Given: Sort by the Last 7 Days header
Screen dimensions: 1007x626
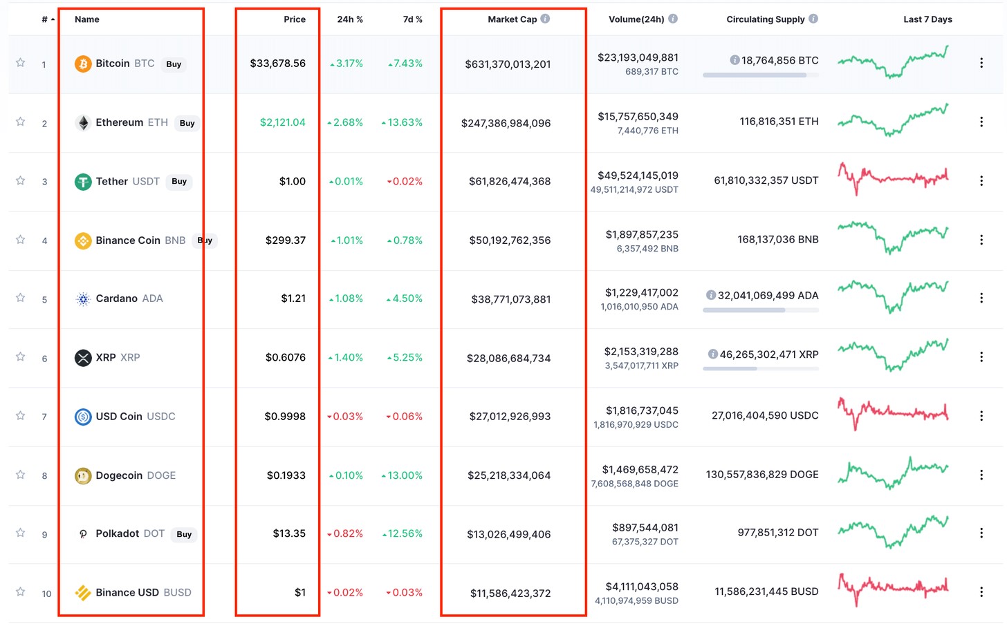Looking at the screenshot, I should point(927,19).
